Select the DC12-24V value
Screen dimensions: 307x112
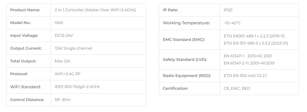[64, 36]
